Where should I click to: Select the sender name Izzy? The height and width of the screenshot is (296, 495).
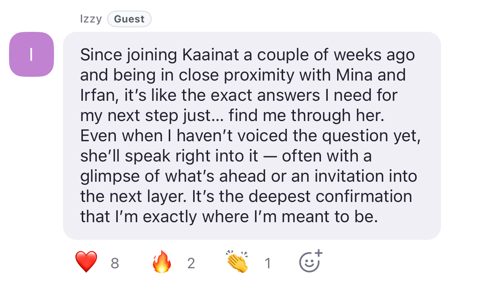(x=91, y=19)
